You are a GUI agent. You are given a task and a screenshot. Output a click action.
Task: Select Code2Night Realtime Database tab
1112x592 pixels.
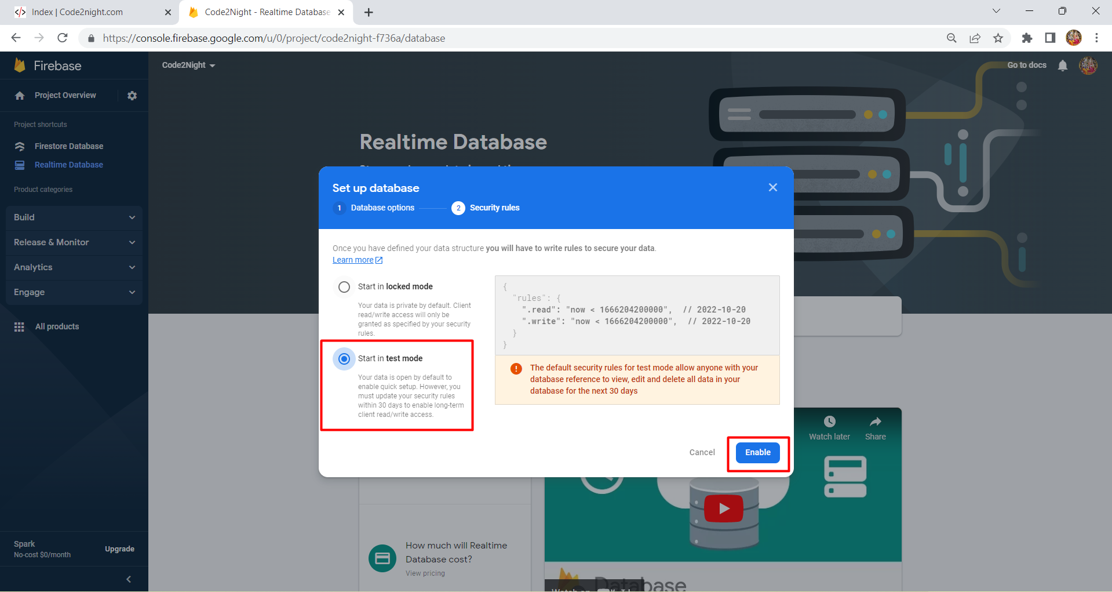[267, 12]
